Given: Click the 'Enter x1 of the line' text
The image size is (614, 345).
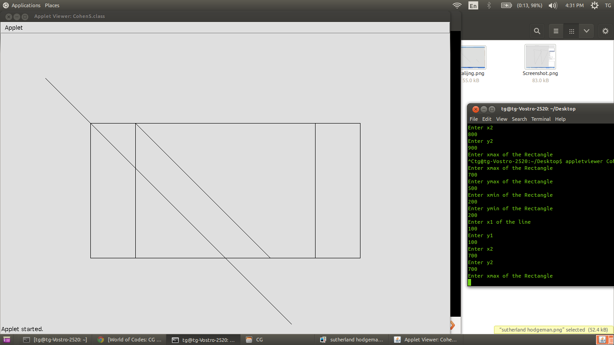Looking at the screenshot, I should click(499, 222).
